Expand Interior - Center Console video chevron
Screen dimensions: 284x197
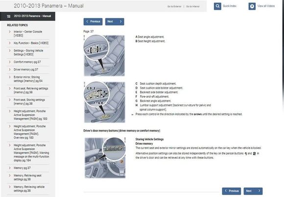point(10,31)
